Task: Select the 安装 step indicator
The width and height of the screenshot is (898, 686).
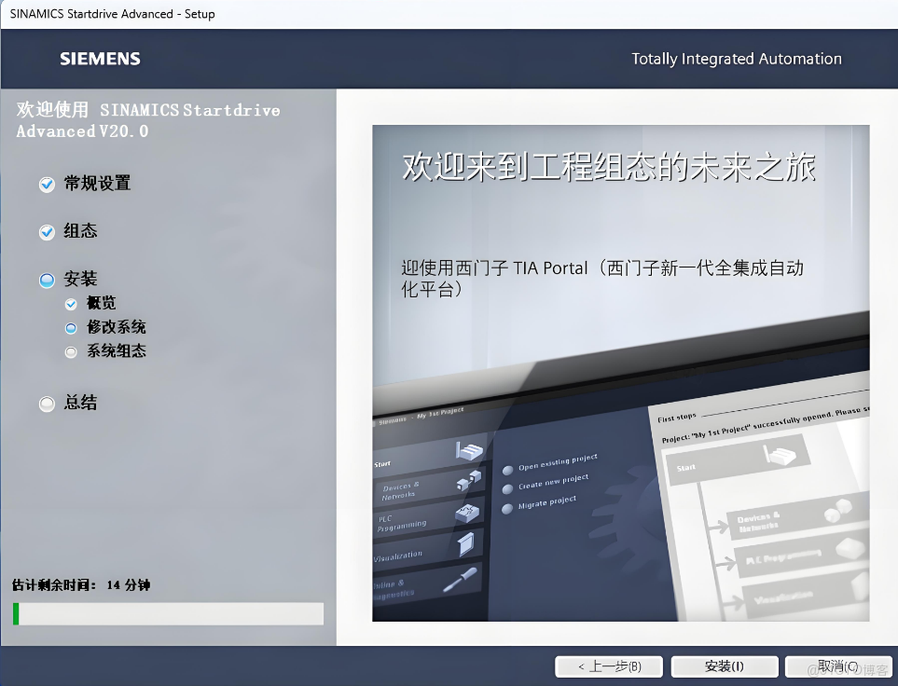Action: coord(47,279)
